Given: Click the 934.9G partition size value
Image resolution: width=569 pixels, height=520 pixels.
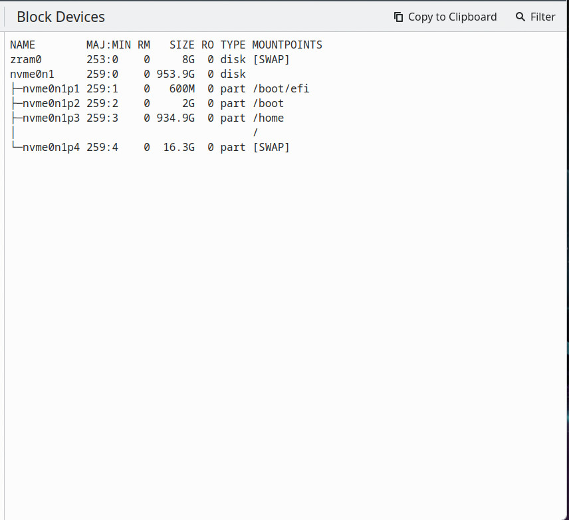Looking at the screenshot, I should [175, 118].
